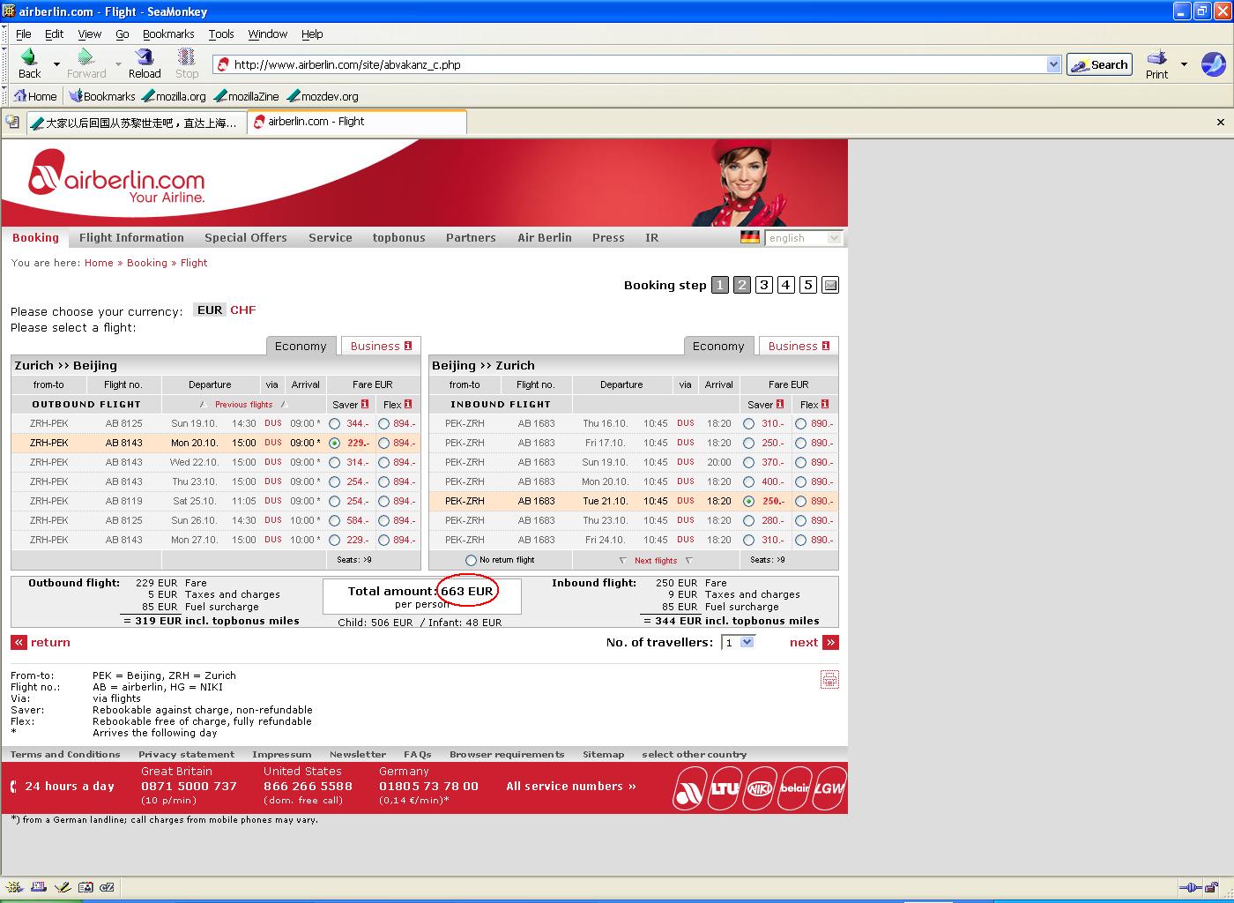Switch outbound table to Business tab
This screenshot has width=1234, height=903.
point(381,346)
